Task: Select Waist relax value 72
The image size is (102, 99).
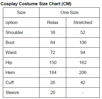Action: [53, 52]
